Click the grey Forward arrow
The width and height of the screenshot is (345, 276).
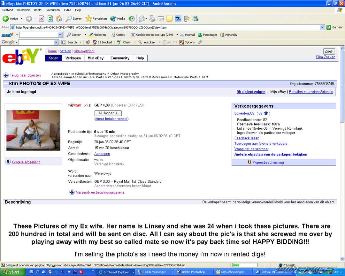(29, 19)
